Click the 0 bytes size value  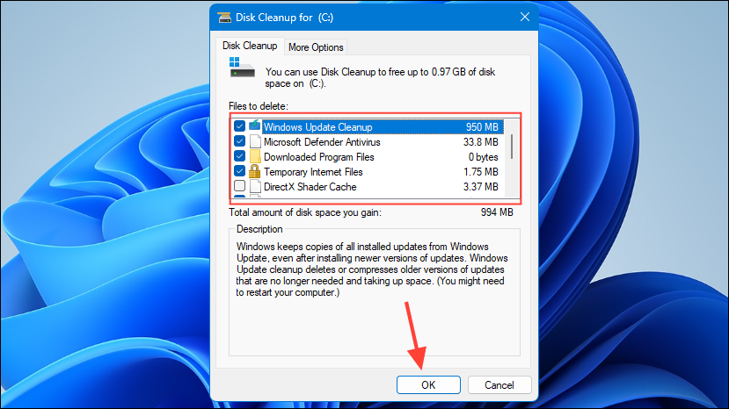pyautogui.click(x=483, y=157)
